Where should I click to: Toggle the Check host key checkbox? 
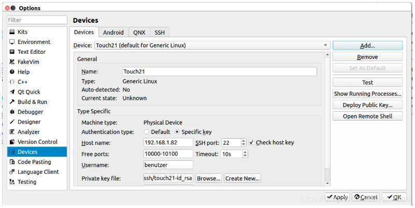251,142
